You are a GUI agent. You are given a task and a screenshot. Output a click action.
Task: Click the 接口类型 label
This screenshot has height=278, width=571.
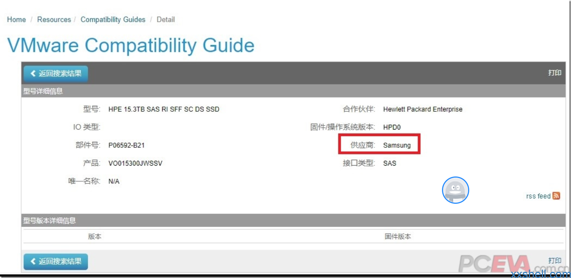coord(359,163)
